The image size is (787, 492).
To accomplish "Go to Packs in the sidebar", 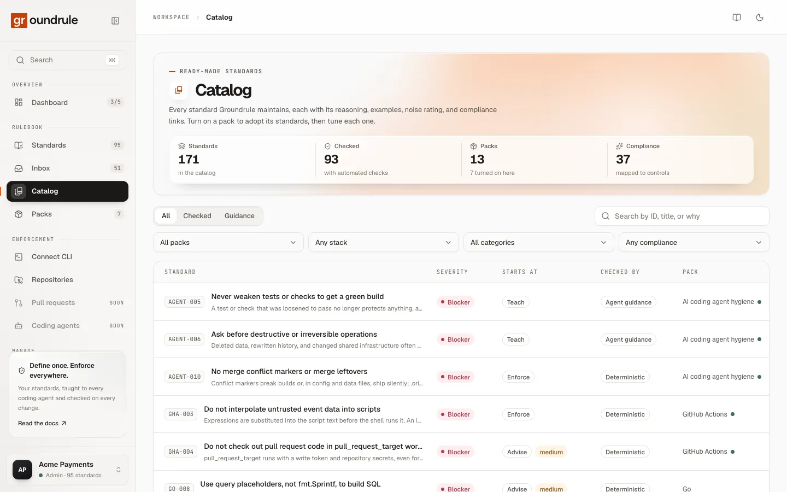I will tap(67, 214).
